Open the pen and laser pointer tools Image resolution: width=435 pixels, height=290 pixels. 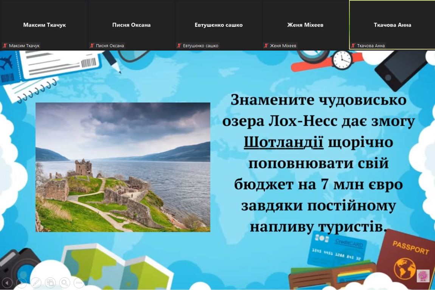(36, 283)
